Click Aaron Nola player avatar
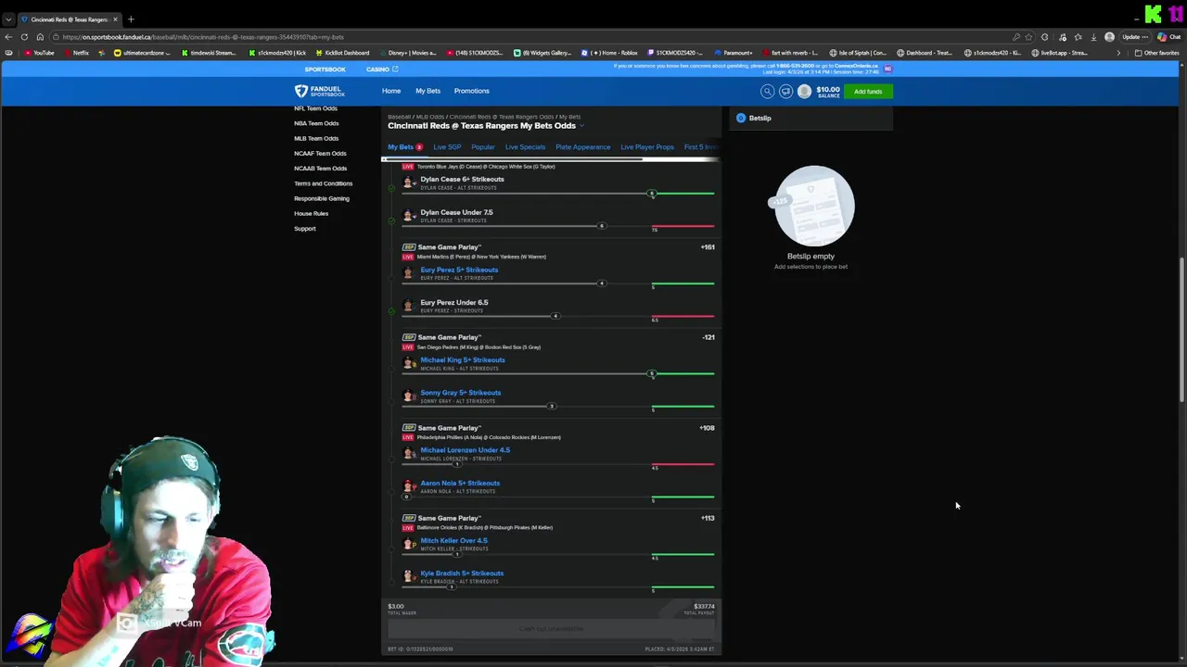 (x=408, y=486)
